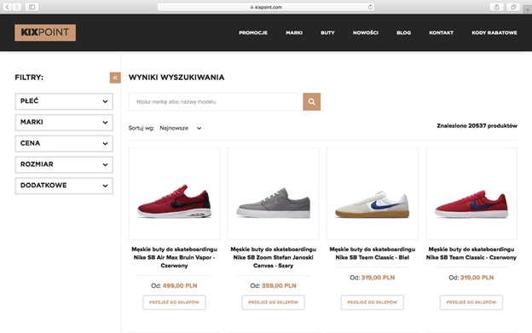Open the BLOG navigation link
The height and width of the screenshot is (333, 532).
coord(404,33)
